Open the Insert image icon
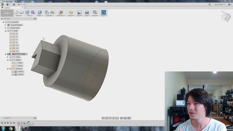Image resolution: width=233 pixels, height=131 pixels. [x=79, y=12]
